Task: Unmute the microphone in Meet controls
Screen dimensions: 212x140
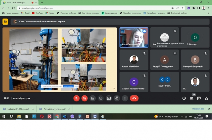Action: pyautogui.click(x=77, y=98)
